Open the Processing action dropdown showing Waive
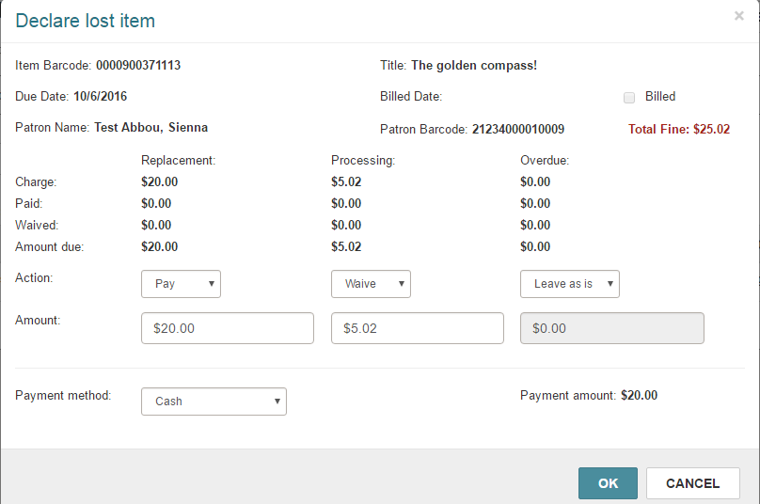 point(371,284)
